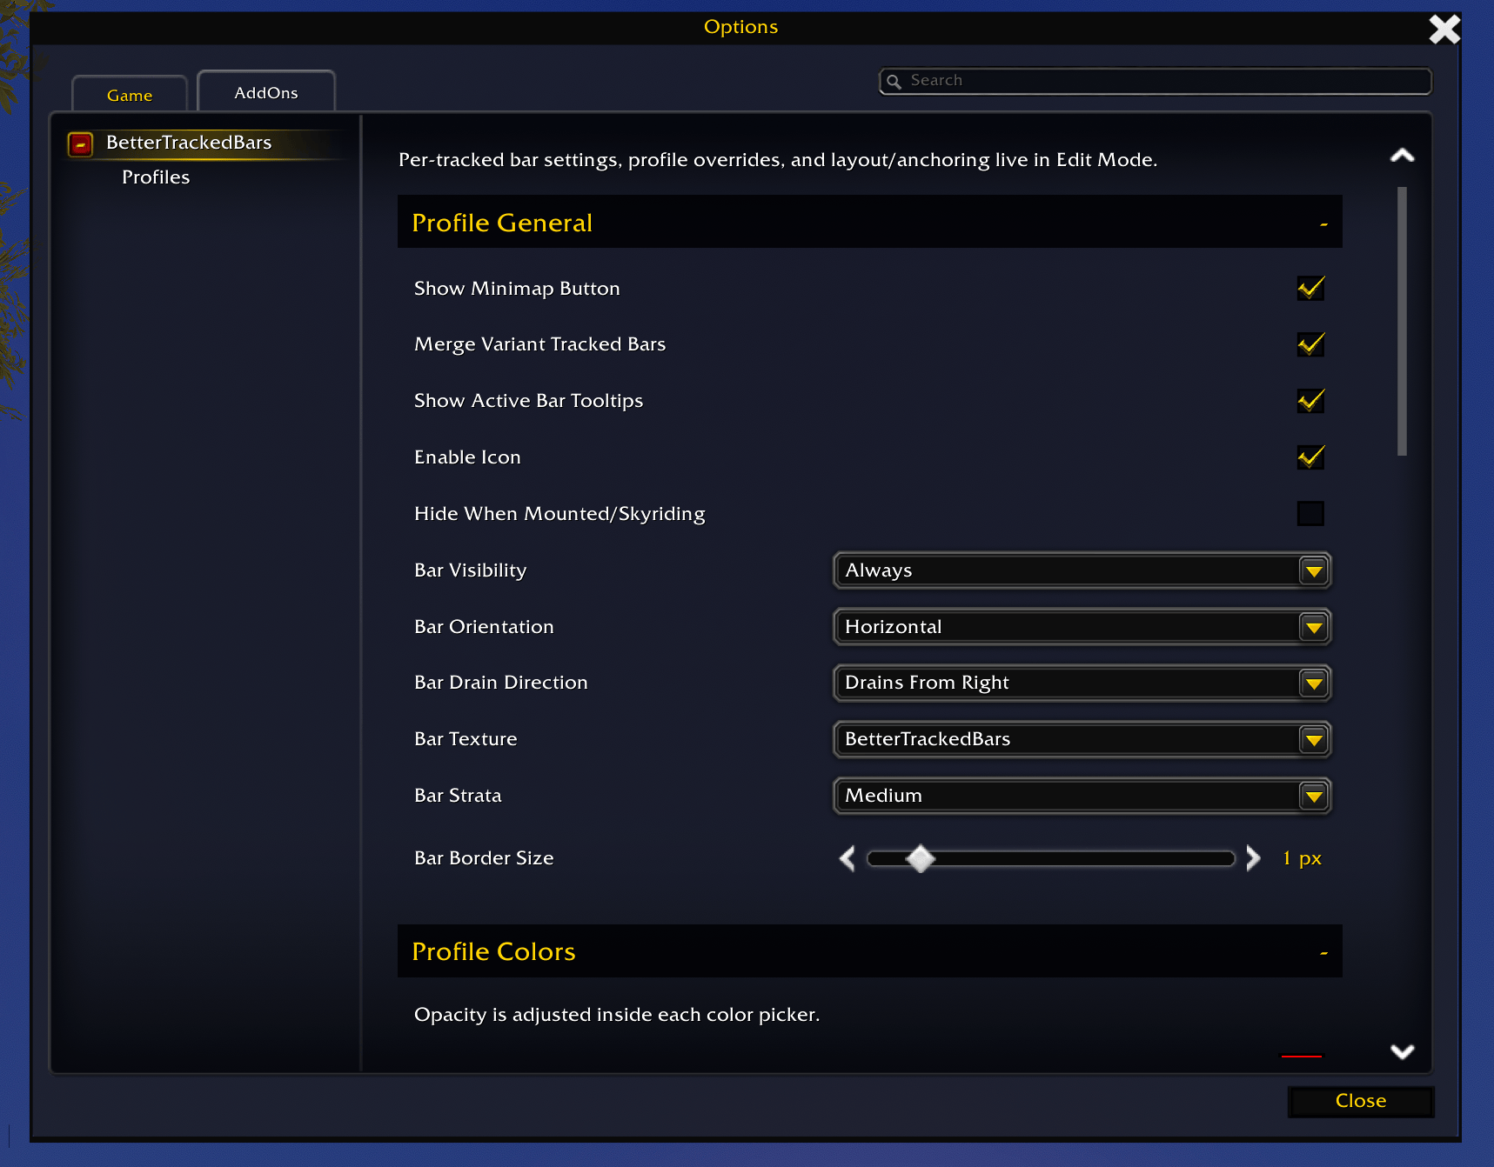The image size is (1494, 1167).
Task: Uncheck Enable Icon option
Action: coord(1310,457)
